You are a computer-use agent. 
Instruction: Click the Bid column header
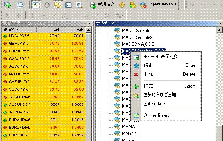pyautogui.click(x=49, y=29)
